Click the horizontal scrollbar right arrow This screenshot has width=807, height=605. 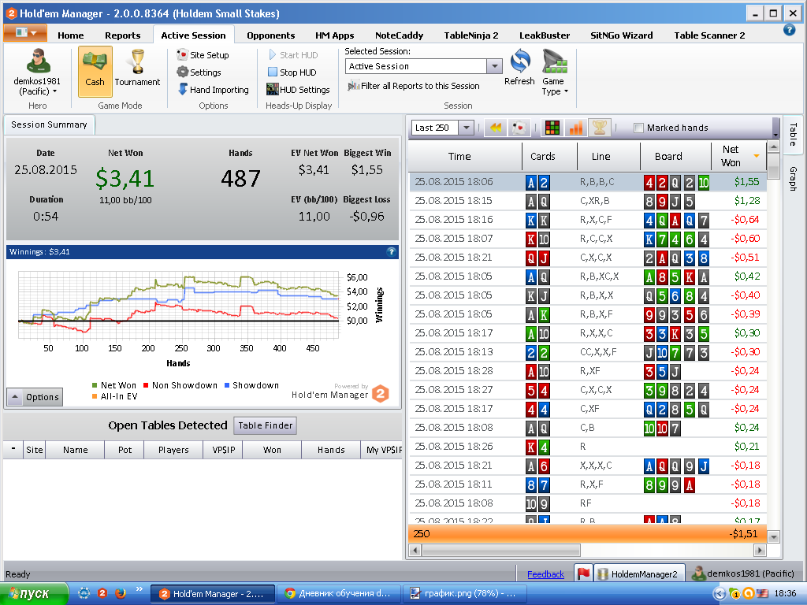(x=761, y=551)
